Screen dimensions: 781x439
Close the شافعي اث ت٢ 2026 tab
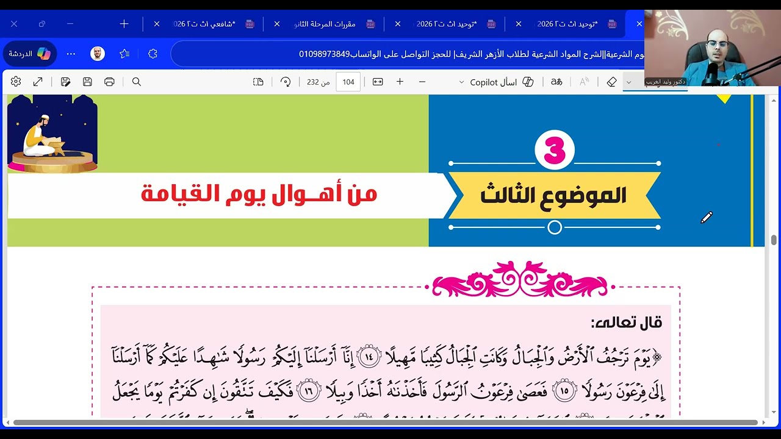click(157, 24)
